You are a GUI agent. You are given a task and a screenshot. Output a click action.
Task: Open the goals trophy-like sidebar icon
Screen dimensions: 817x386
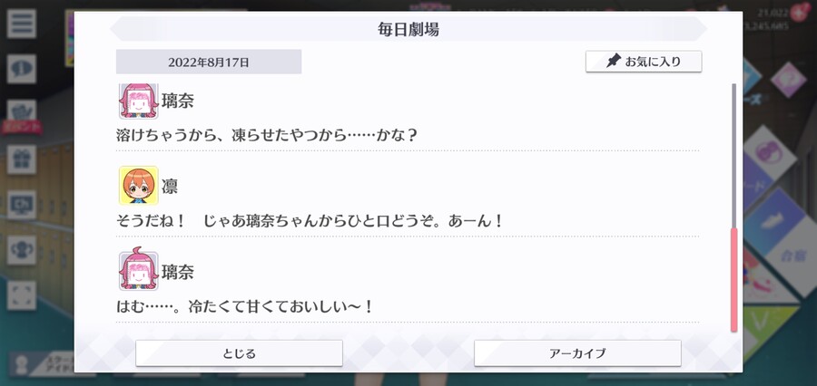point(22,250)
